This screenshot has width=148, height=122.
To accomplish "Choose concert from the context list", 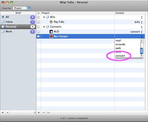I will click(x=120, y=56).
